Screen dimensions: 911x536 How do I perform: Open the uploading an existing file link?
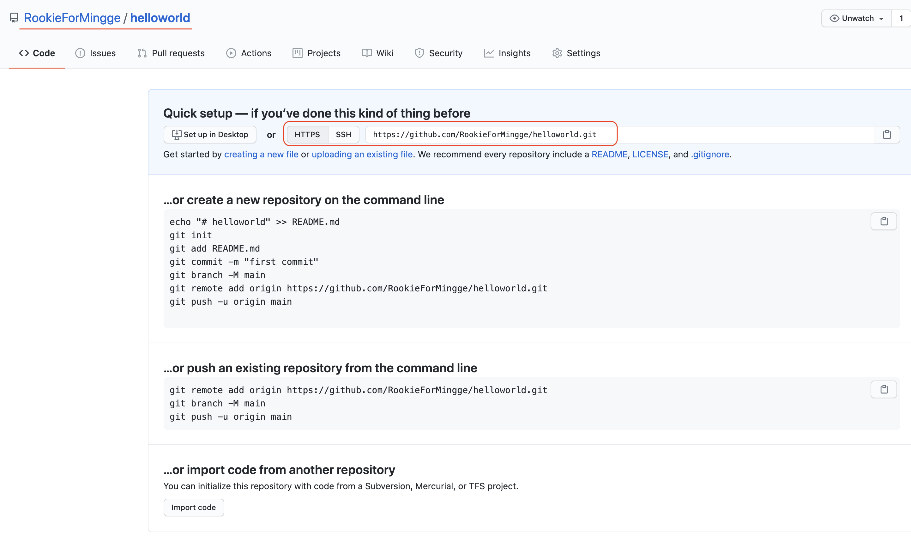362,155
